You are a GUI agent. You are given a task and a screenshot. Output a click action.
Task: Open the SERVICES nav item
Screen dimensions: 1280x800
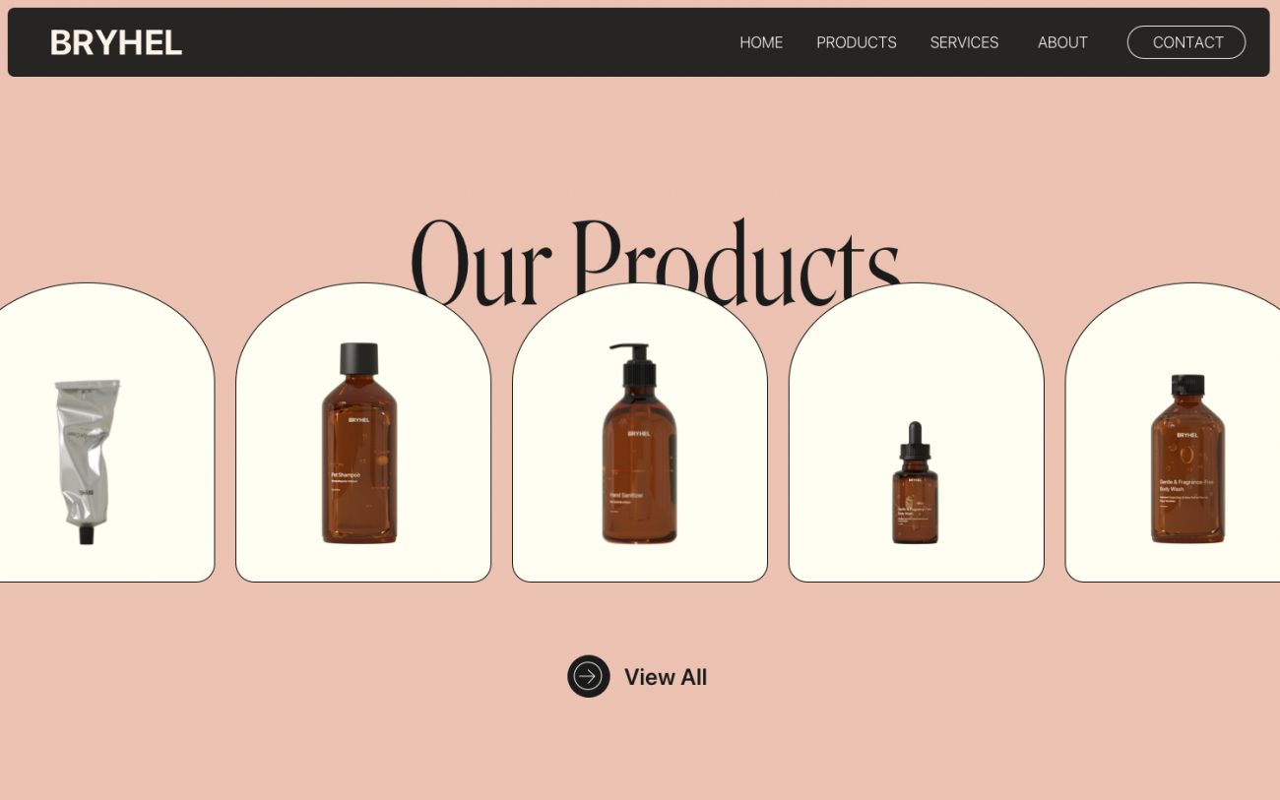[964, 42]
